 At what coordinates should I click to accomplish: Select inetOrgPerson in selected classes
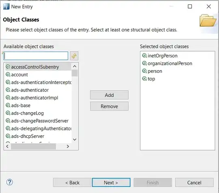pyautogui.click(x=163, y=56)
